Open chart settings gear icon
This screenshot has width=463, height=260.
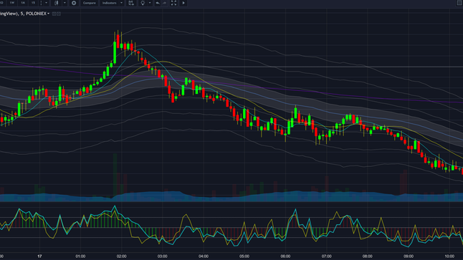click(74, 3)
